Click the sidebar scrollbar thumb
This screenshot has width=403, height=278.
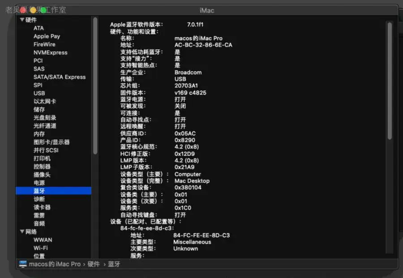coord(95,86)
